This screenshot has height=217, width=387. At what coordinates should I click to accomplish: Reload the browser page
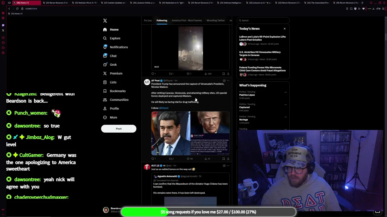(x=17, y=8)
